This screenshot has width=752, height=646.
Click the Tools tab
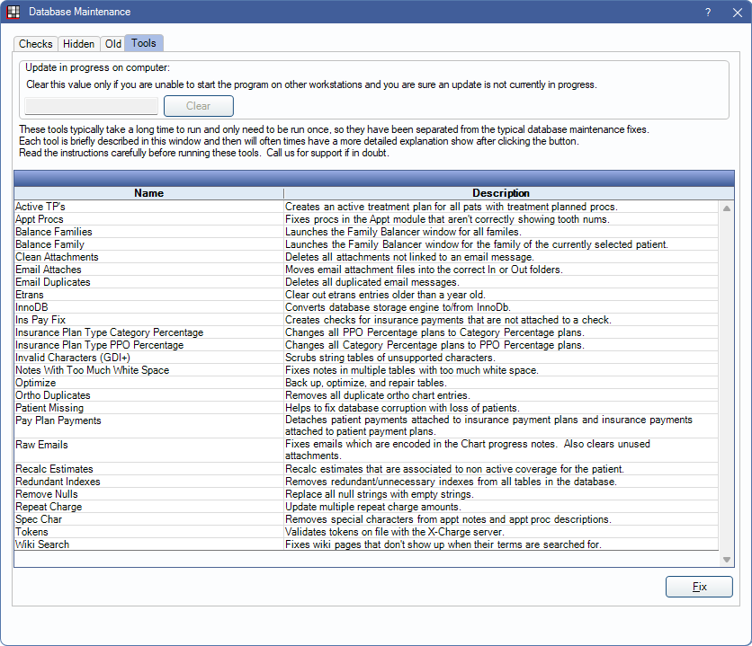[144, 43]
